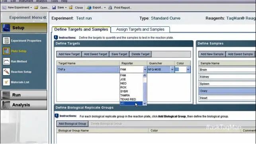Click the Print Report printer icon
The image size is (256, 144).
coord(110,8)
